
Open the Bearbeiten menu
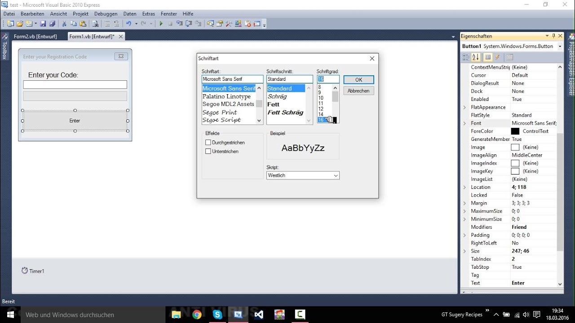click(x=32, y=14)
